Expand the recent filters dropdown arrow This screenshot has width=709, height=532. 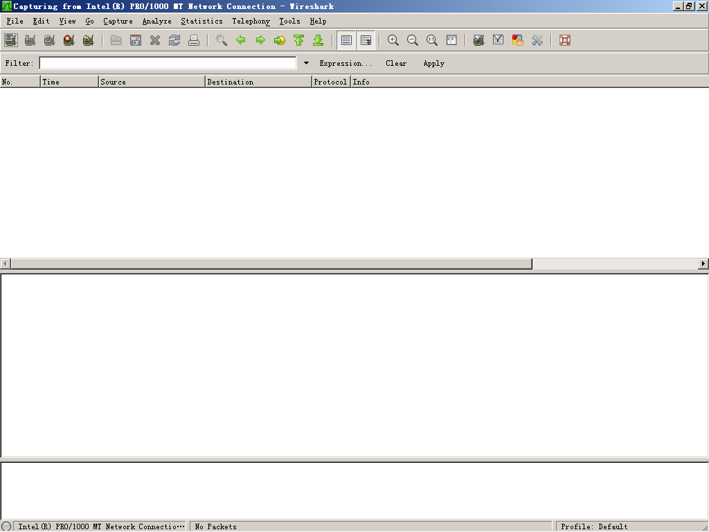pyautogui.click(x=306, y=63)
